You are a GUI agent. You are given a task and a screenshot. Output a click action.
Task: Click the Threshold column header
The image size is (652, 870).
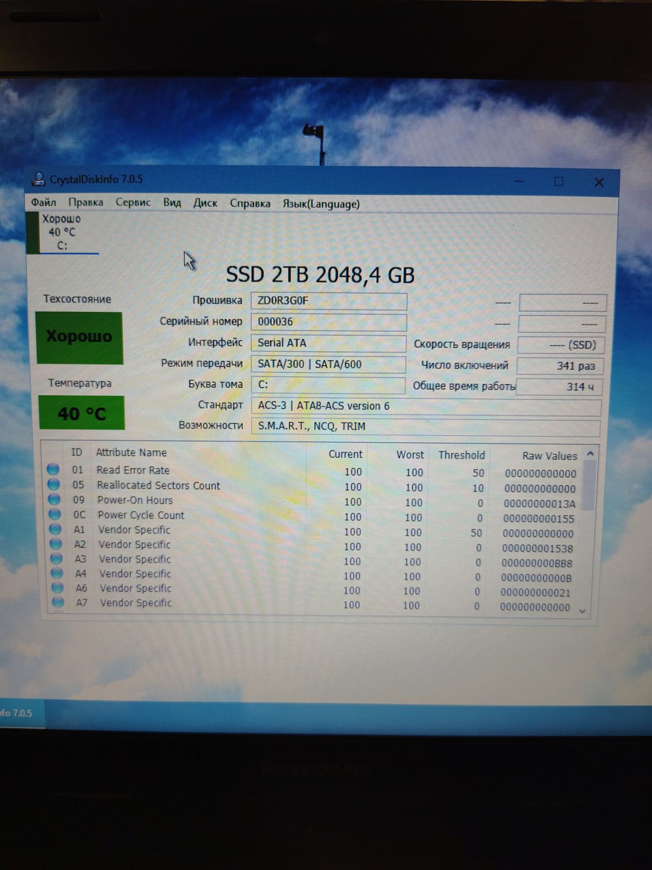coord(462,455)
